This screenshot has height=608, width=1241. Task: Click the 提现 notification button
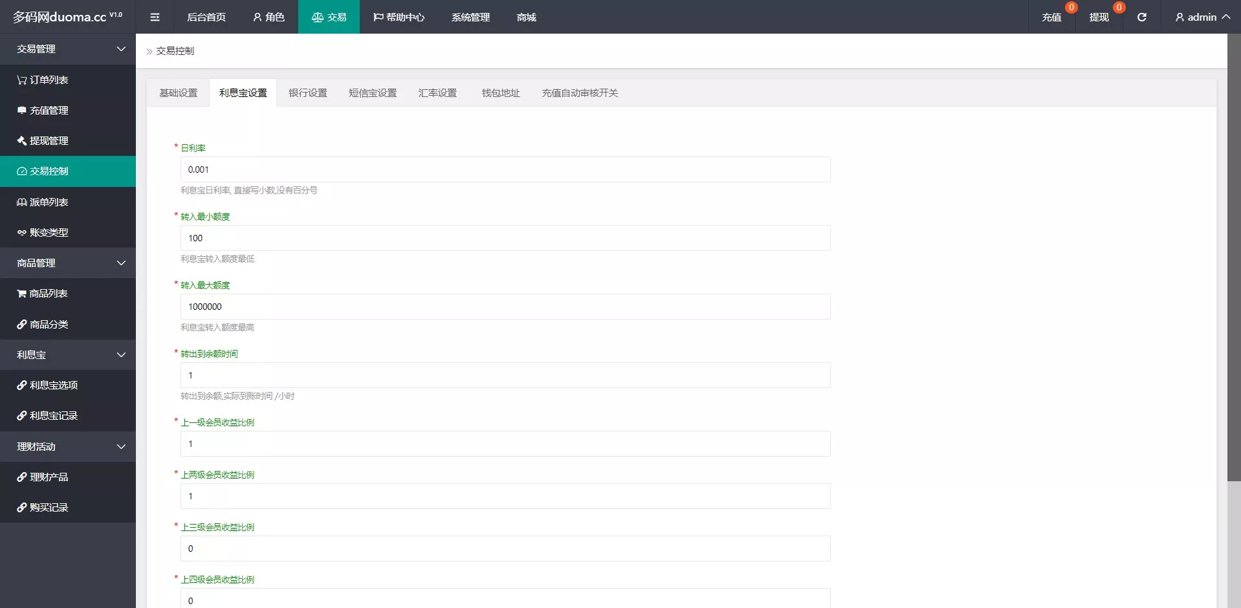coord(1099,17)
